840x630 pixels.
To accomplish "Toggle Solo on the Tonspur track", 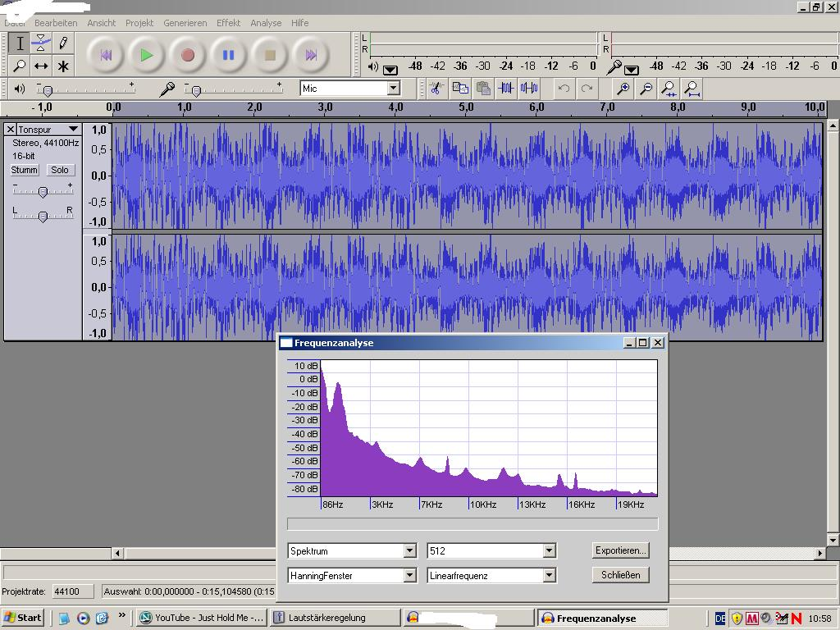I will click(59, 170).
